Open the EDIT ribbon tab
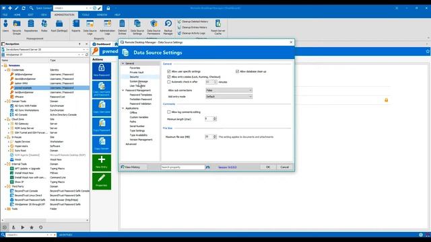This screenshot has width=431, height=242. point(30,15)
